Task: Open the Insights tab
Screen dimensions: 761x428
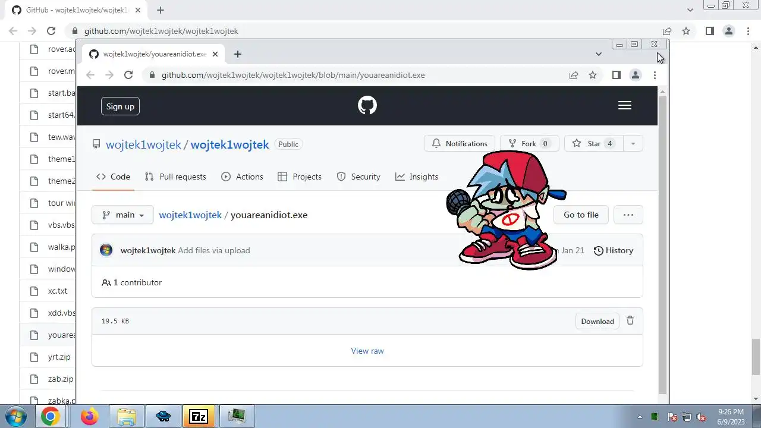Action: [417, 177]
